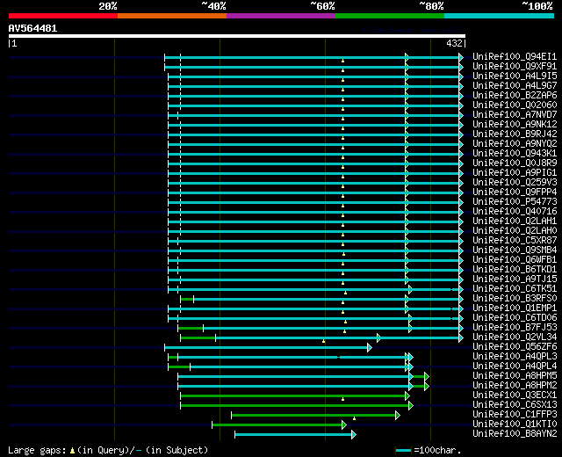The width and height of the screenshot is (562, 457).
Task: Click the end arrowhead of the C1FFP3 alignment
Action: click(x=398, y=415)
